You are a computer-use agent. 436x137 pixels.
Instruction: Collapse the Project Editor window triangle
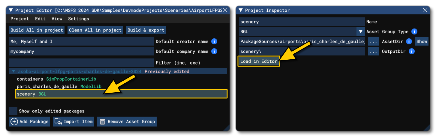[x=11, y=10]
